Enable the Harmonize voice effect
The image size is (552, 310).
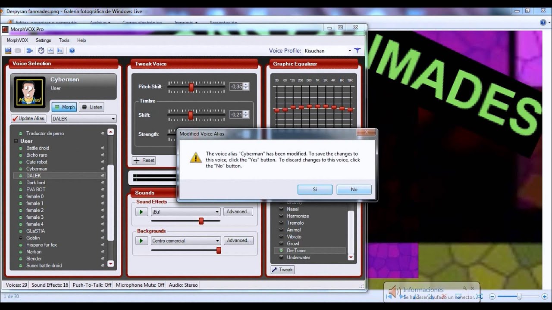281,216
